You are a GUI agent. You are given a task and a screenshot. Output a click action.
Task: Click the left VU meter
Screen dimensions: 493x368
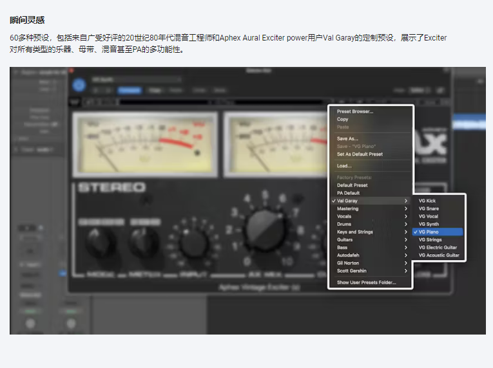(145, 144)
